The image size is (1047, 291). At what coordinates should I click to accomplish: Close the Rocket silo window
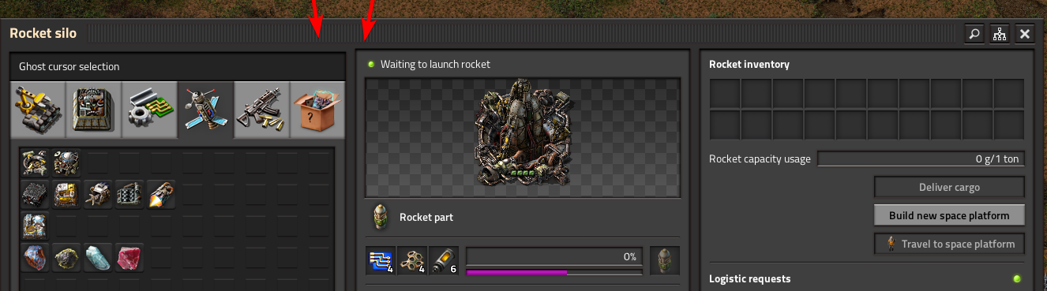[x=1025, y=34]
